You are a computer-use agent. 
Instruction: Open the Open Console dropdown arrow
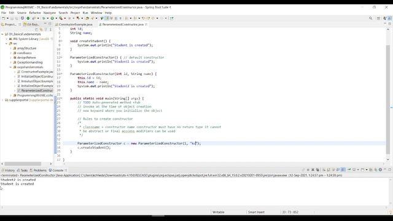tap(367, 169)
